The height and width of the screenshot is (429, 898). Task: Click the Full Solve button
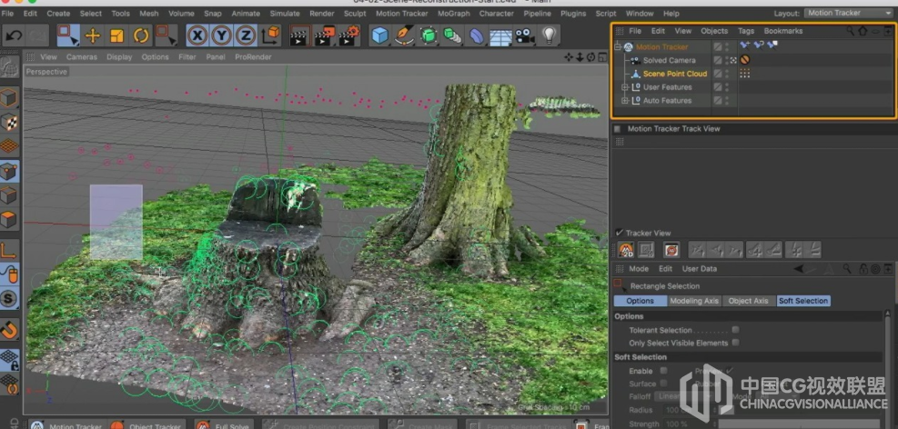(223, 425)
